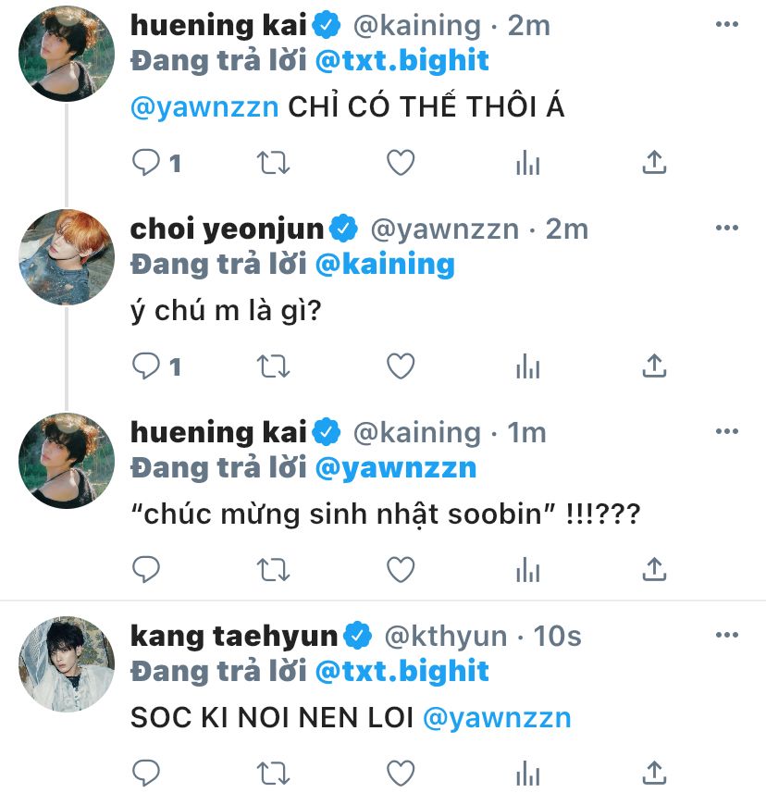Viewport: 766px width, 793px height.
Task: Like the "chúc mừng sinh nhật soobin" tweet
Action: tap(400, 570)
